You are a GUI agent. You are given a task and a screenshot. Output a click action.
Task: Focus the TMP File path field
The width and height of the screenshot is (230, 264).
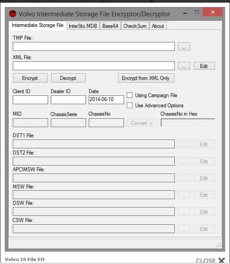(x=94, y=46)
